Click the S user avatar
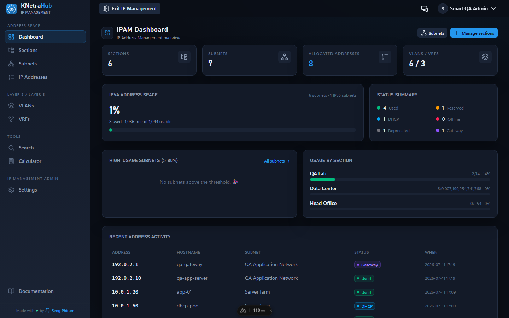Image resolution: width=509 pixels, height=318 pixels. click(443, 8)
